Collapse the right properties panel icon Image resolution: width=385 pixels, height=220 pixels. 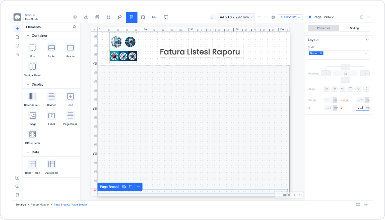(x=362, y=17)
